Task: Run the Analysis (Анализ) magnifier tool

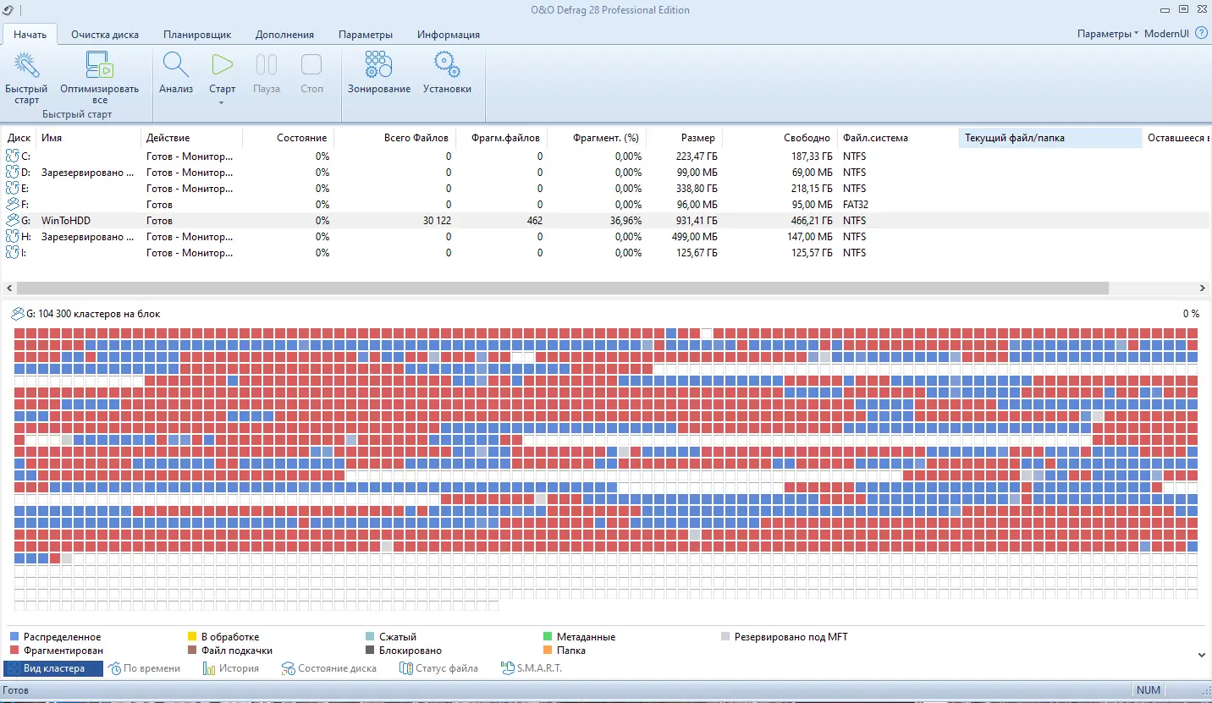Action: point(176,66)
